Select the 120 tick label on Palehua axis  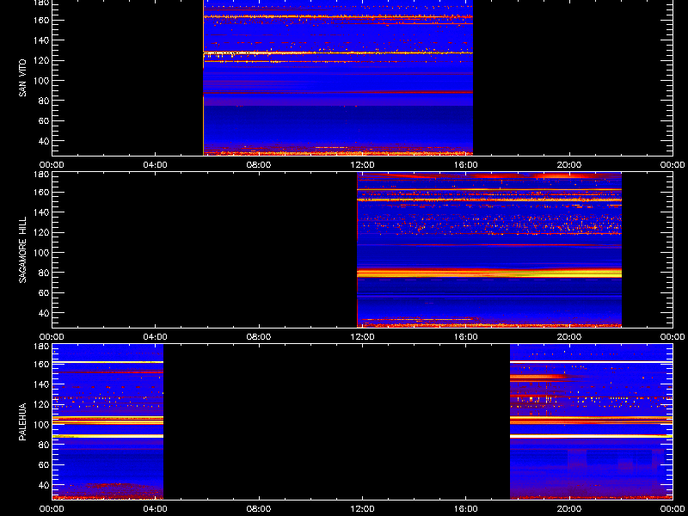[42, 404]
